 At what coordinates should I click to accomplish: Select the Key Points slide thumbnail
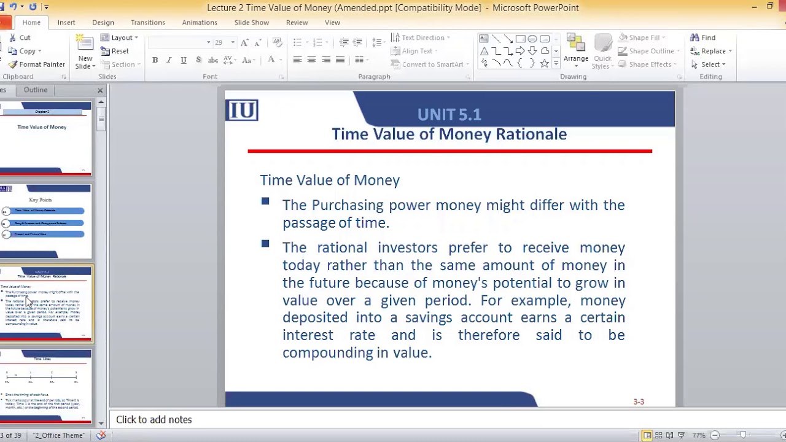click(x=46, y=221)
